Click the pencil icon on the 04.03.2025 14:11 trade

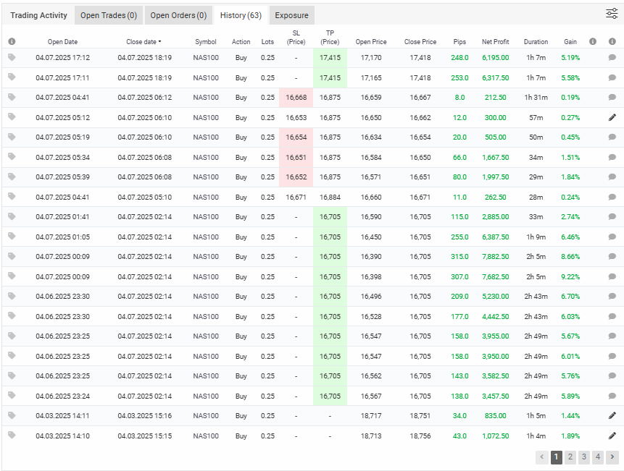pos(612,415)
